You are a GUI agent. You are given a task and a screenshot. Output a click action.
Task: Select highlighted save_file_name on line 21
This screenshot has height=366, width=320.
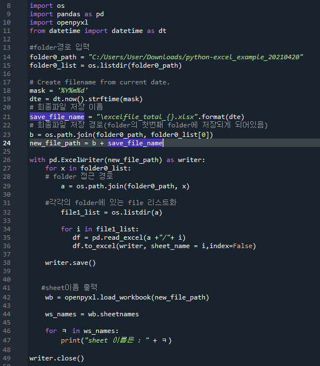57,117
